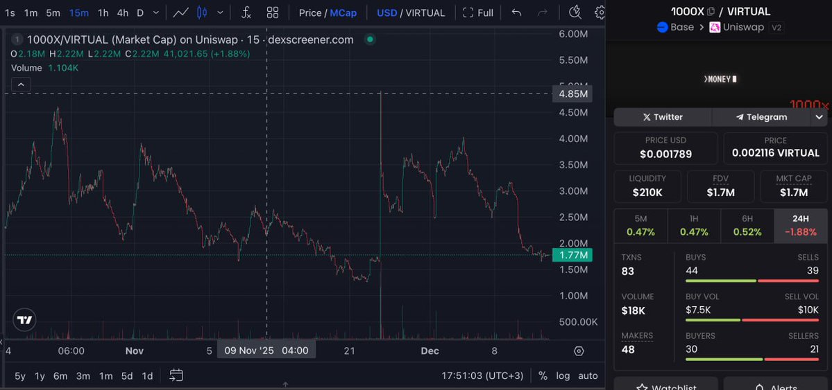
Task: Switch the chart to MCap mode
Action: pos(343,12)
